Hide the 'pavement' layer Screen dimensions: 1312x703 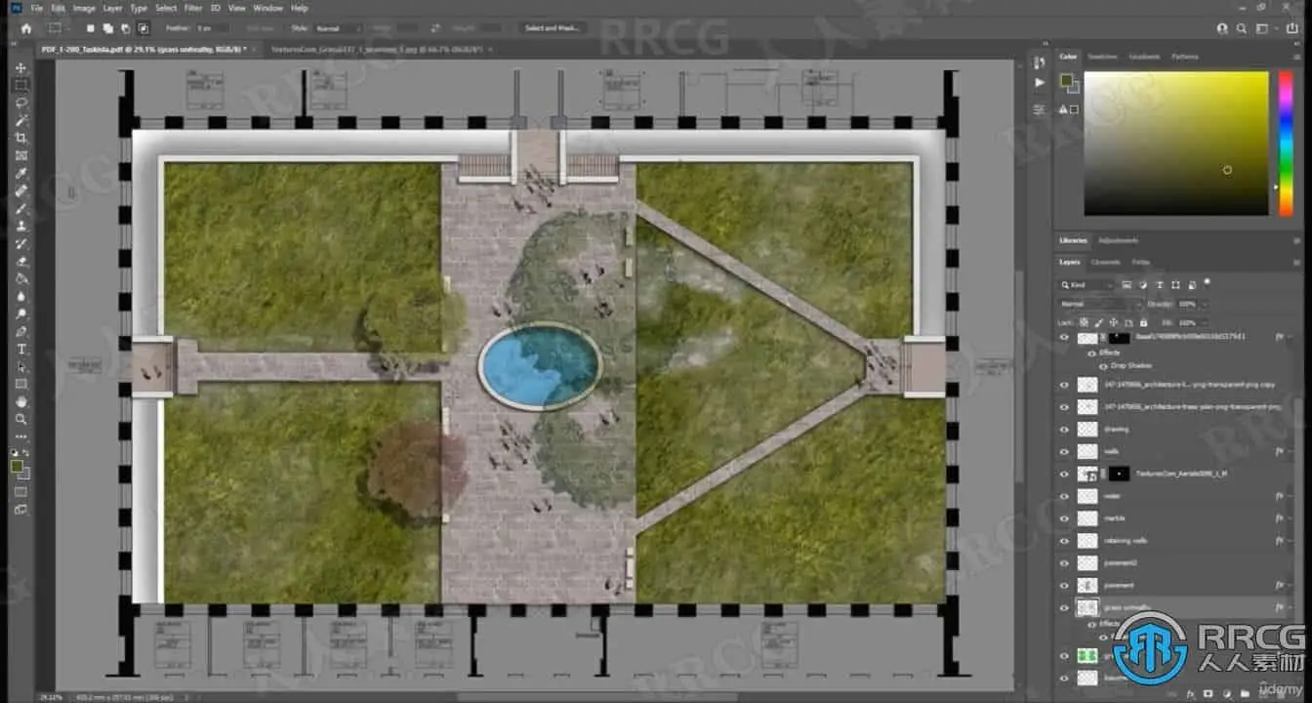[1064, 585]
